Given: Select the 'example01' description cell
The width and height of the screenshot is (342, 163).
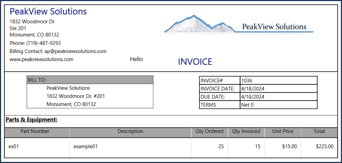Looking at the screenshot, I should tap(130, 147).
